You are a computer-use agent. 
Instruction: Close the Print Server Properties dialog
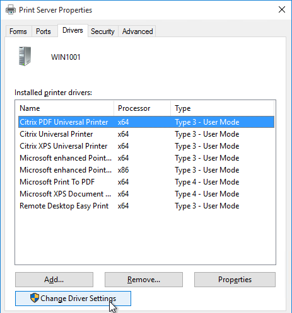(282, 9)
